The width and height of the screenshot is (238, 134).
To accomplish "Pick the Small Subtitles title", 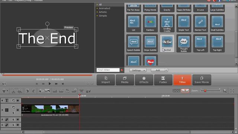I will click(217, 23).
